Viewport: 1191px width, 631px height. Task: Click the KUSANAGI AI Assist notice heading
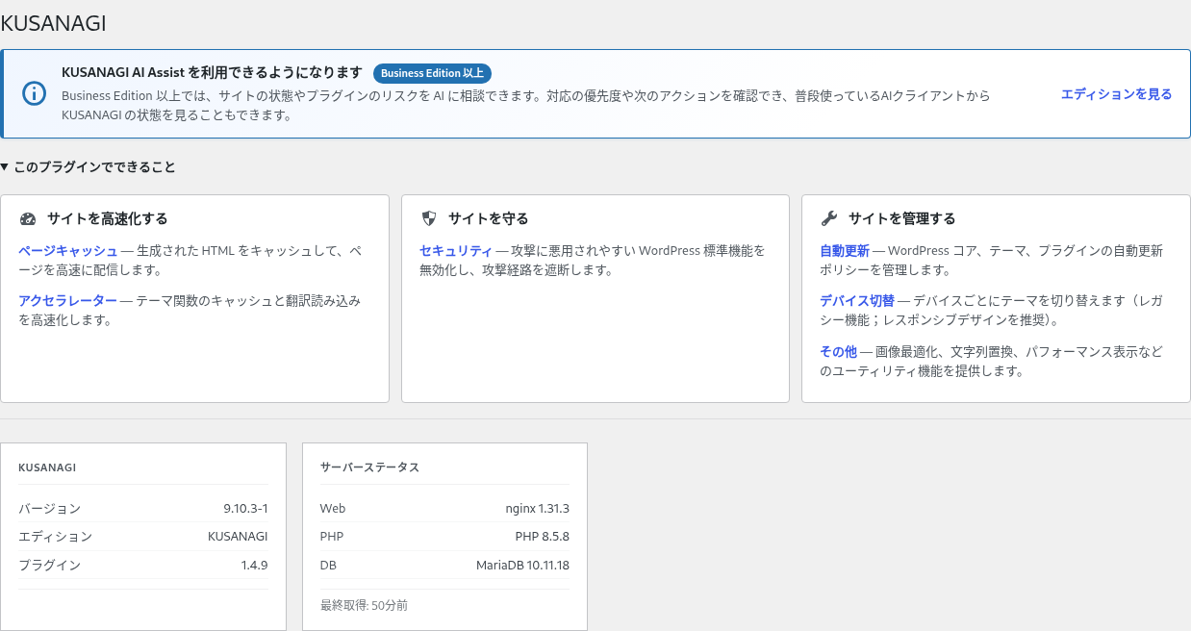(212, 72)
